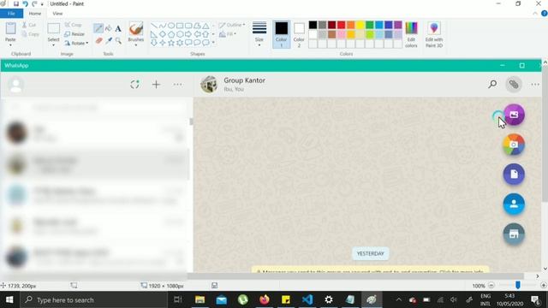Pick the yellow color swatch

click(360, 25)
